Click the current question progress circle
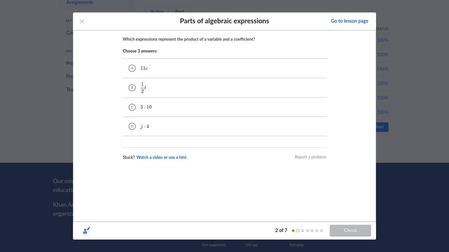The width and height of the screenshot is (449, 252). (298, 231)
